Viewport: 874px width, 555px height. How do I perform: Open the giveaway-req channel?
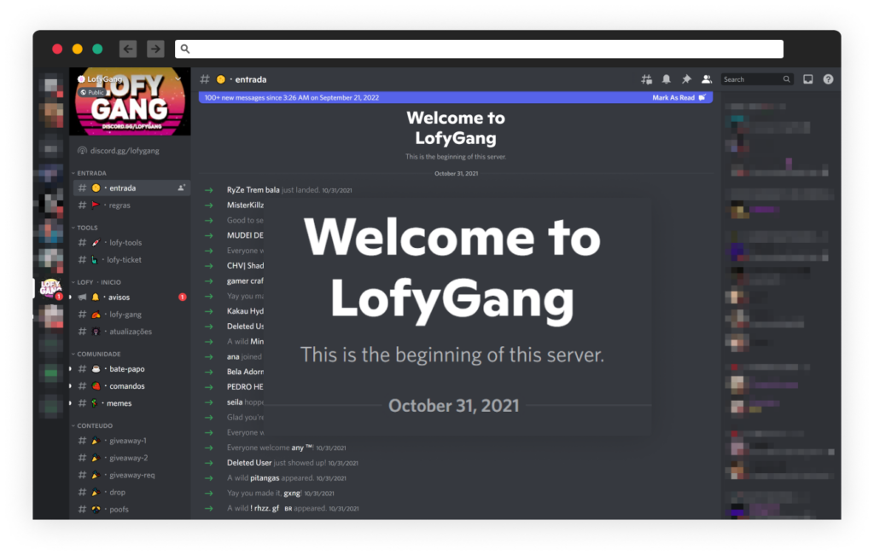(131, 476)
